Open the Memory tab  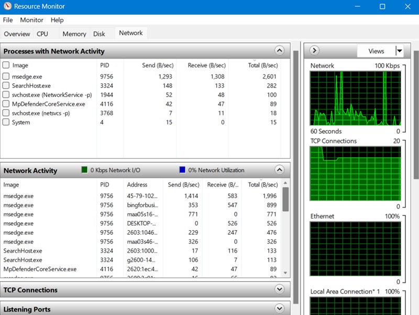[73, 33]
